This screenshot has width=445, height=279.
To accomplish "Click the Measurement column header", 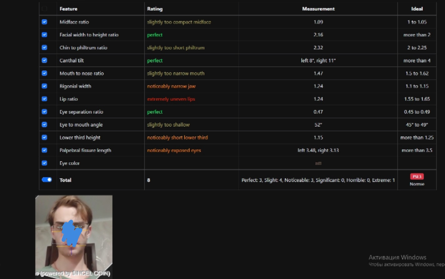I will click(x=318, y=9).
